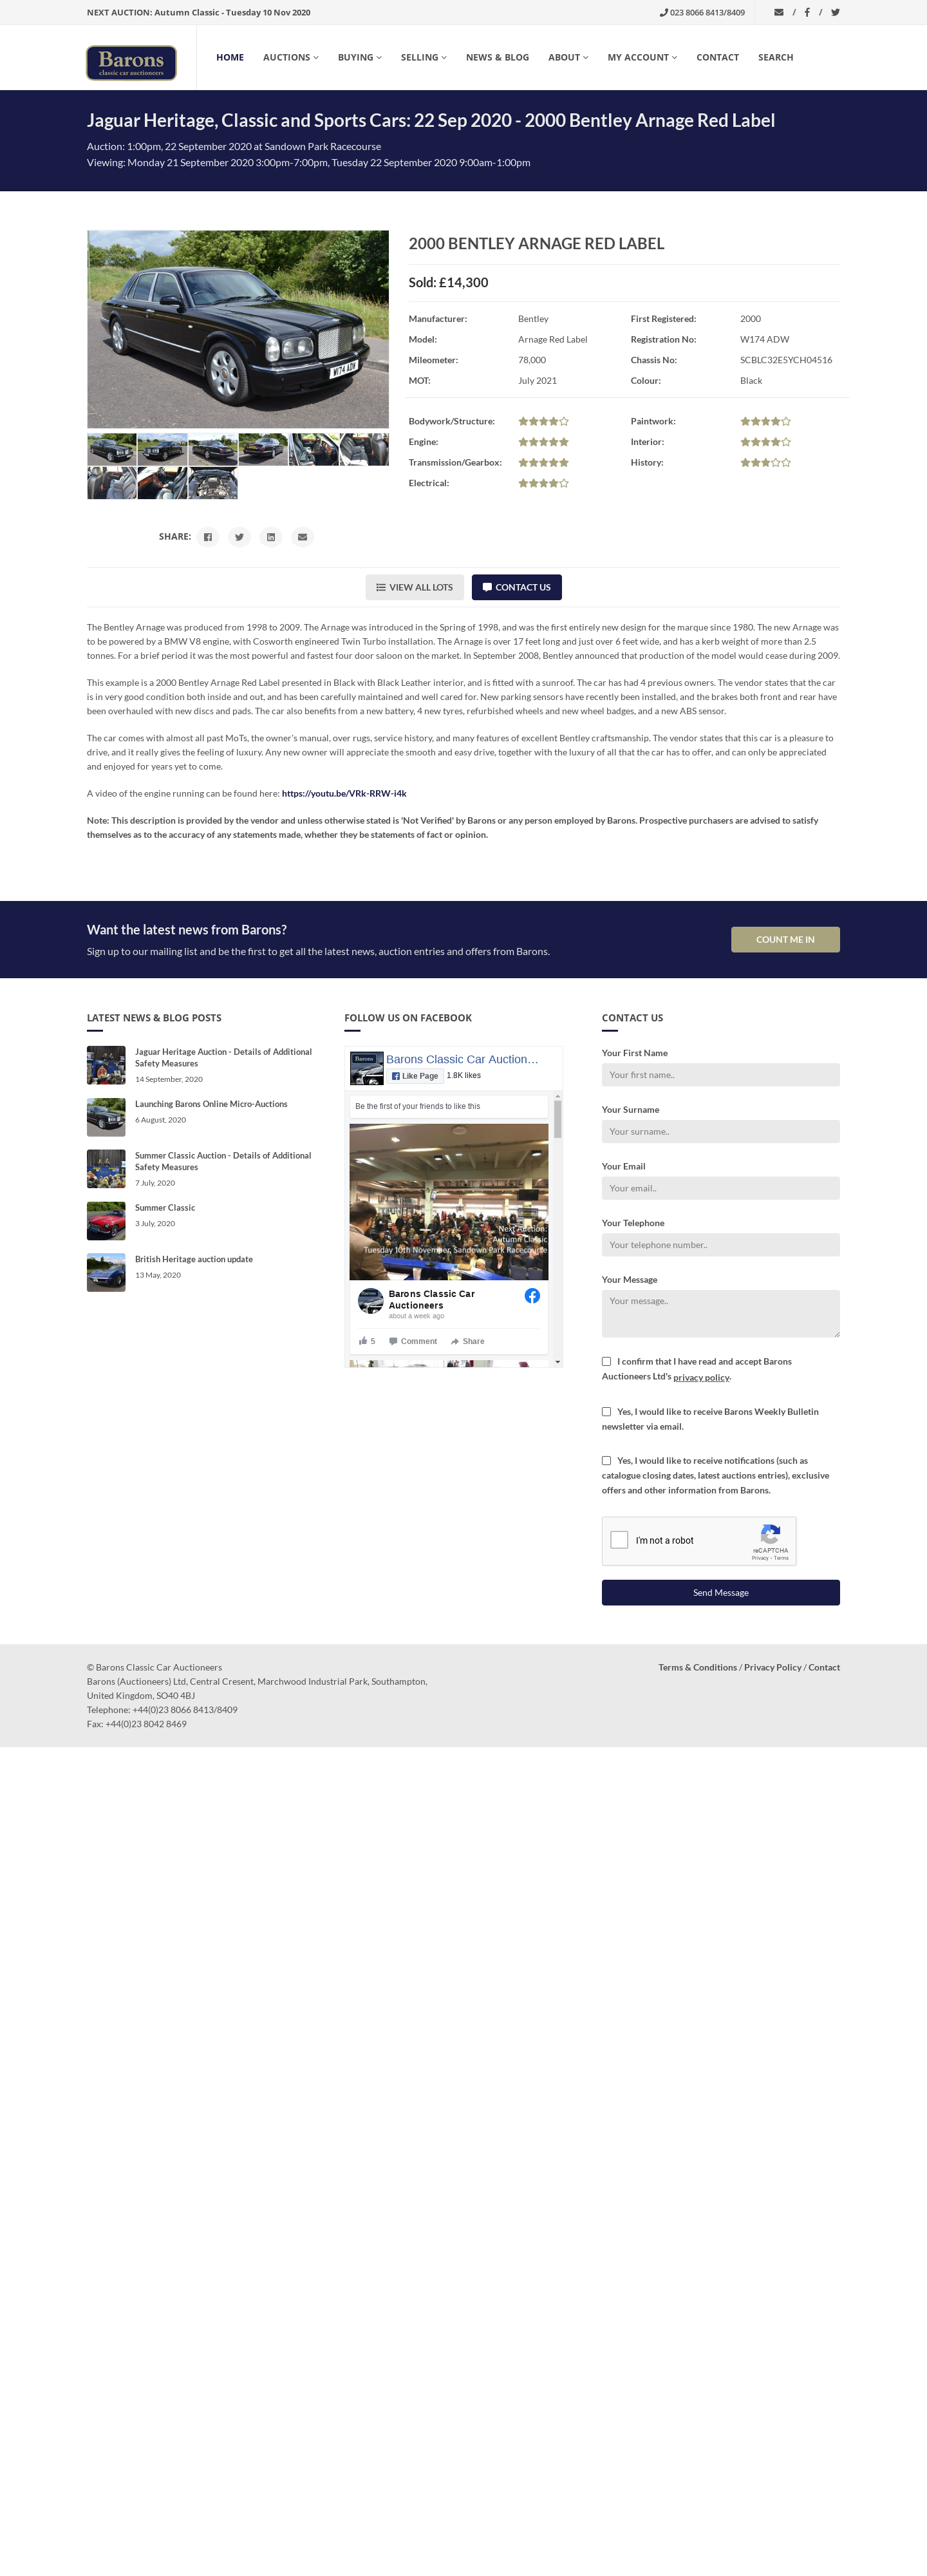Screen dimensions: 927x2576
Task: Expand the AUCTIONS menu
Action: coord(291,57)
